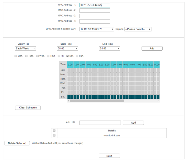Click the Add schedule button
This screenshot has width=186, height=160.
coord(152,48)
